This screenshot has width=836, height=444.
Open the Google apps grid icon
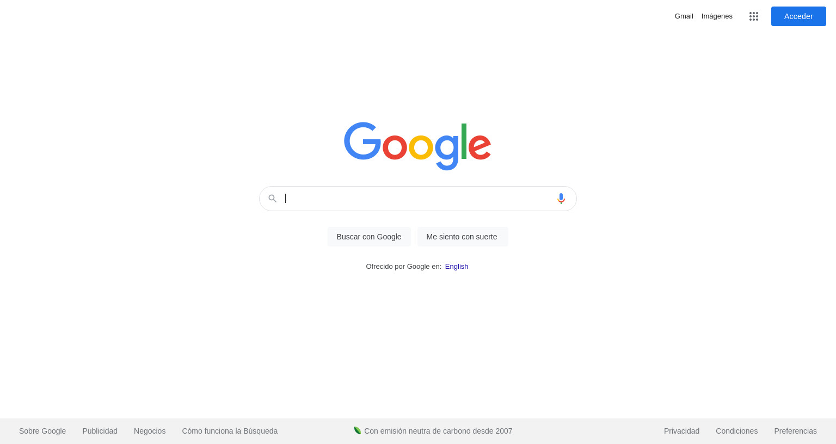754,16
